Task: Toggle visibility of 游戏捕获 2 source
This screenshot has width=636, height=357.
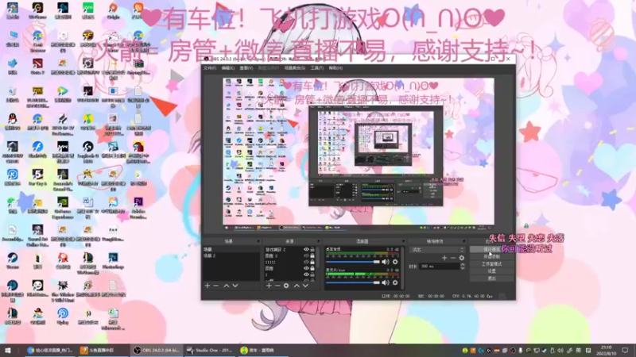Action: [x=306, y=250]
